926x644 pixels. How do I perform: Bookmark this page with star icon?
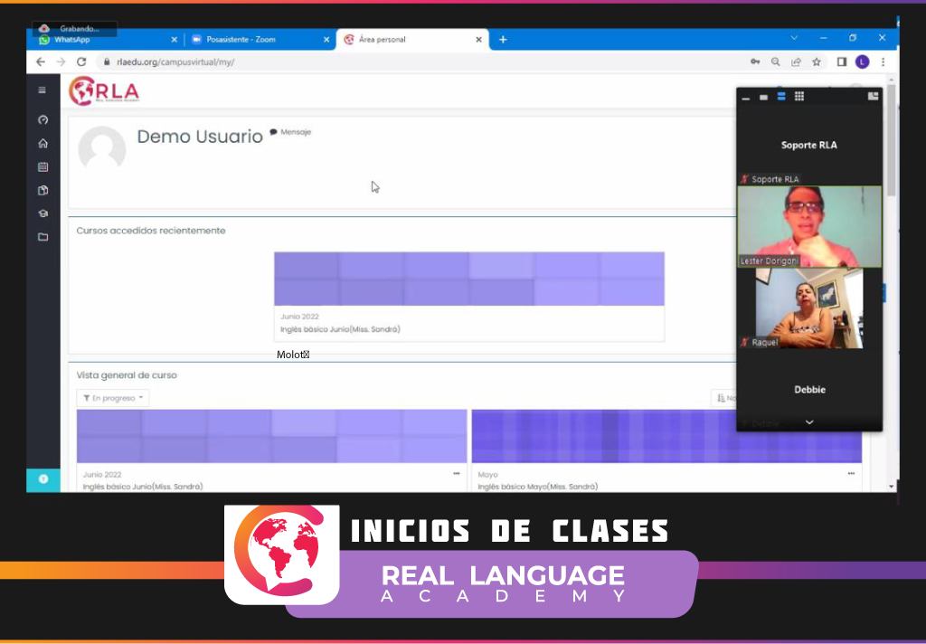click(x=817, y=62)
